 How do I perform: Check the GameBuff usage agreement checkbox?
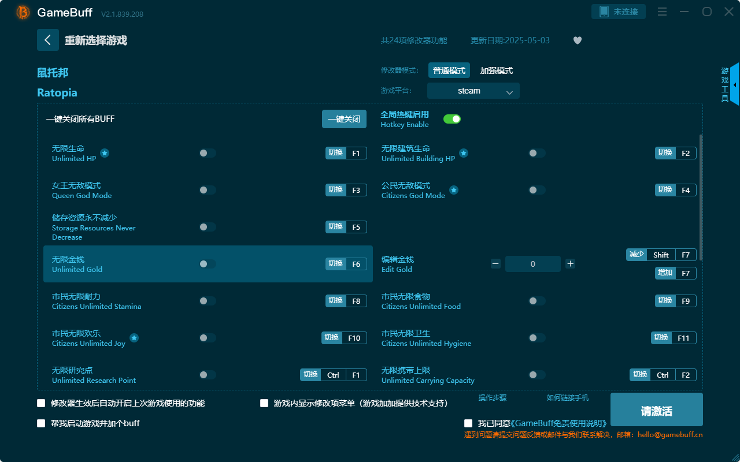[468, 423]
